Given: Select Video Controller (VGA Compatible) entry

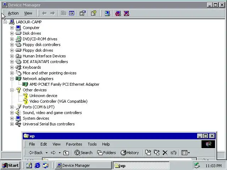Looking at the screenshot, I should point(58,101).
